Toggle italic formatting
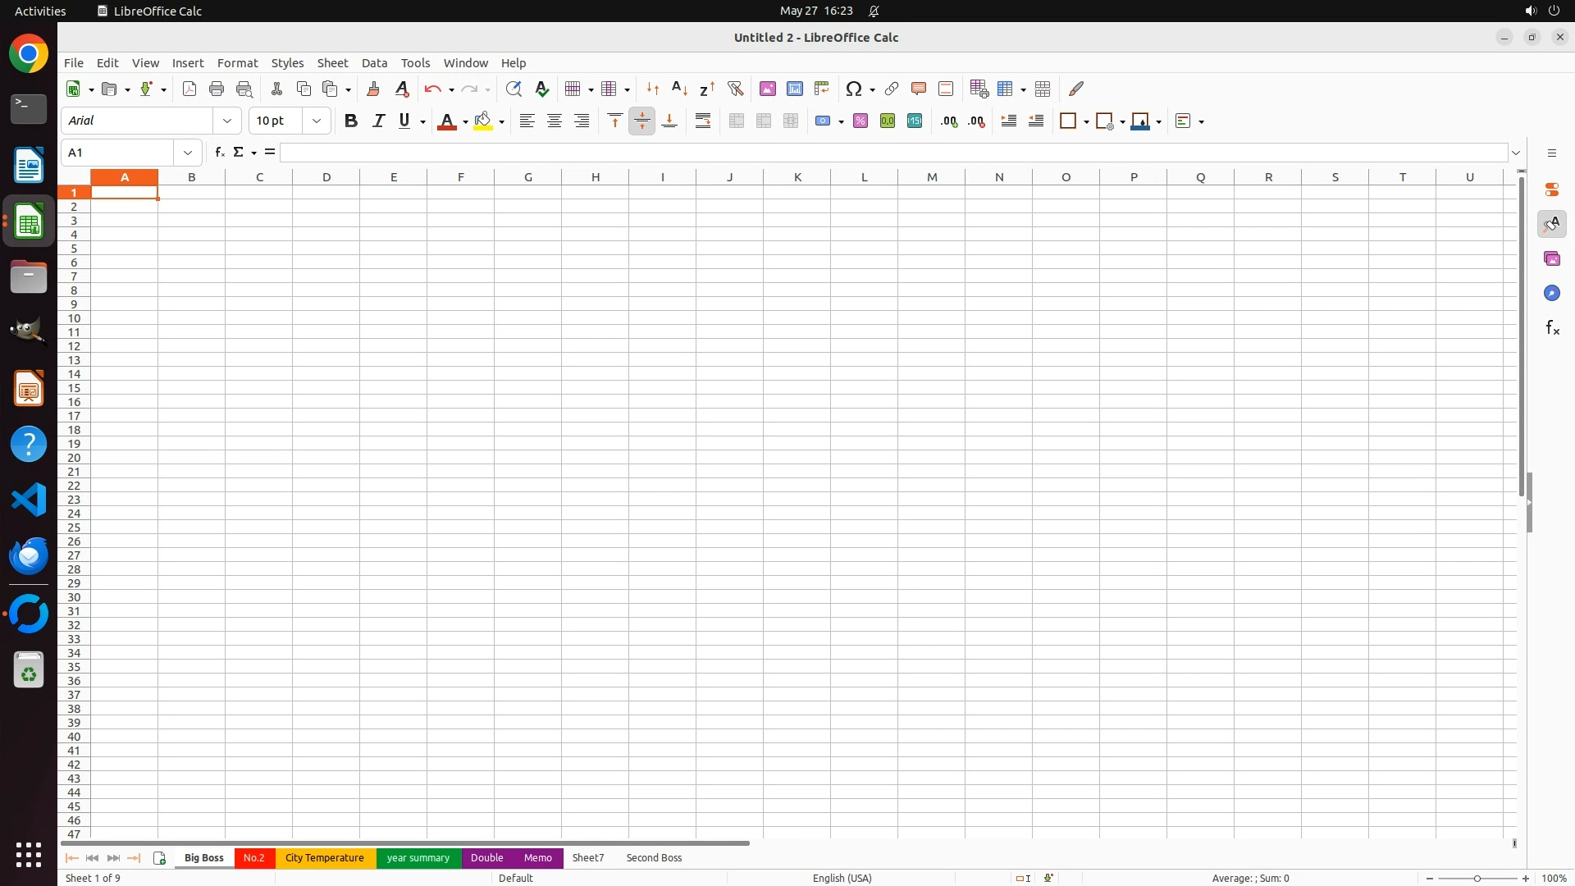This screenshot has height=886, width=1575. coord(378,121)
